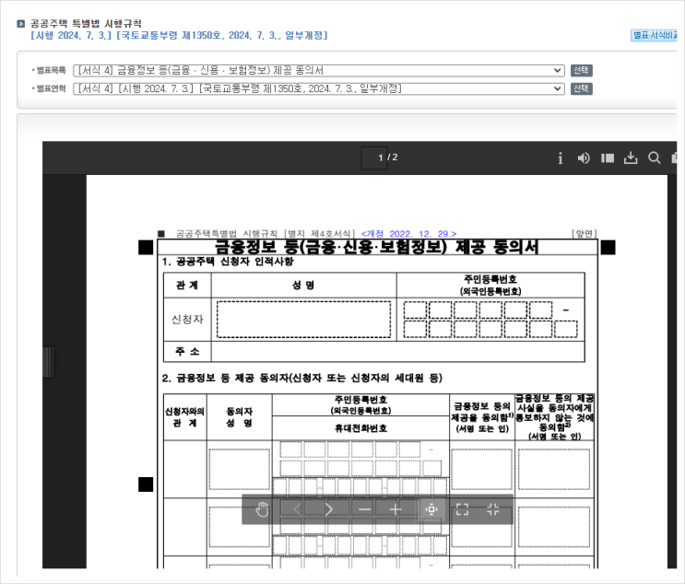Image resolution: width=685 pixels, height=584 pixels.
Task: Click the 신청자와의 관계 column header
Action: click(184, 417)
